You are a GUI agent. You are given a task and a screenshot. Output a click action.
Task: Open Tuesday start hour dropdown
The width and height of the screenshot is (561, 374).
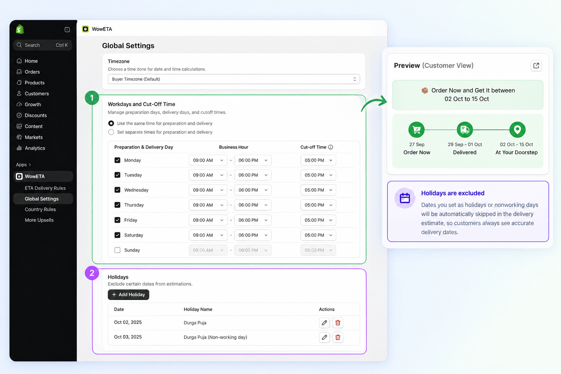point(208,175)
